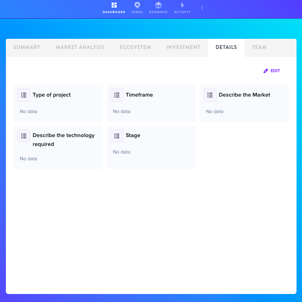
Task: Click the EDIT text button
Action: coord(275,71)
